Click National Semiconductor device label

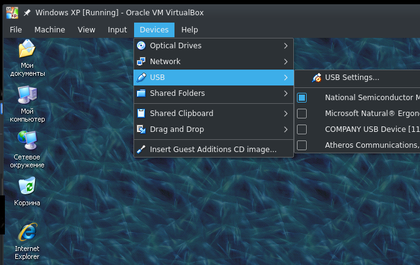click(372, 98)
